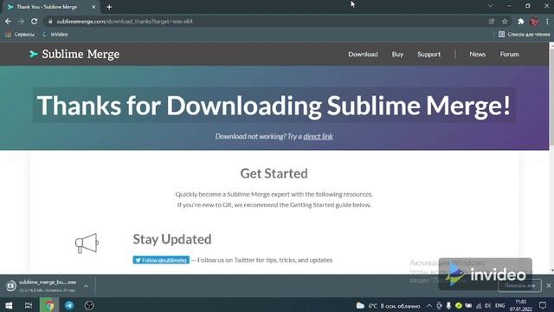Close the Thank You - Sublime Merge tab
This screenshot has height=312, width=554.
tap(93, 7)
